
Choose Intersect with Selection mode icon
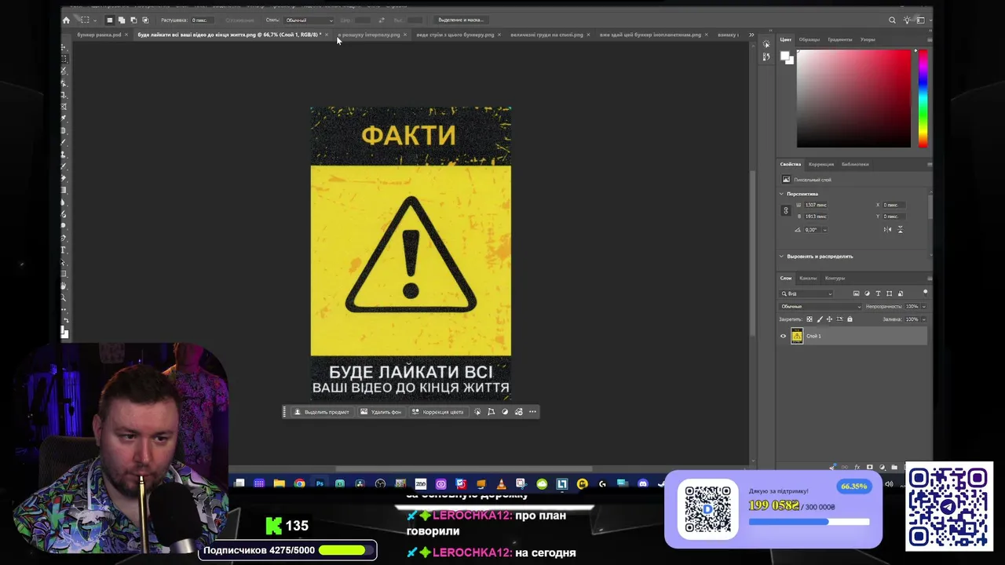tap(145, 20)
